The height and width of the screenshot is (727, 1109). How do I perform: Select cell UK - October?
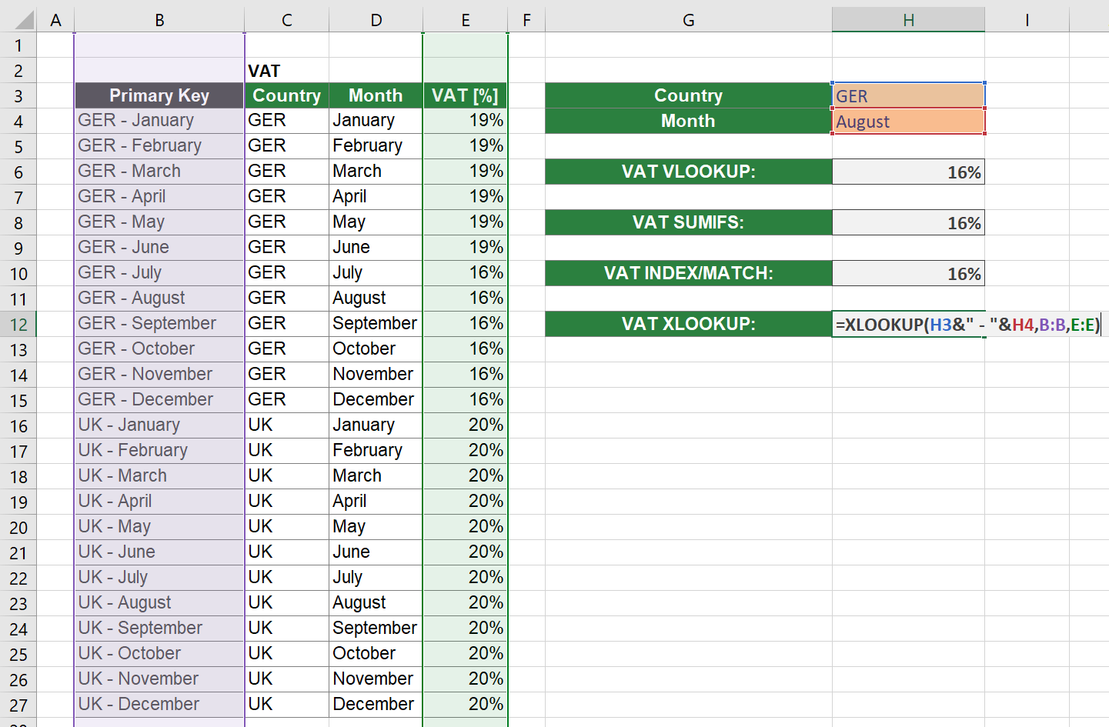click(x=159, y=654)
